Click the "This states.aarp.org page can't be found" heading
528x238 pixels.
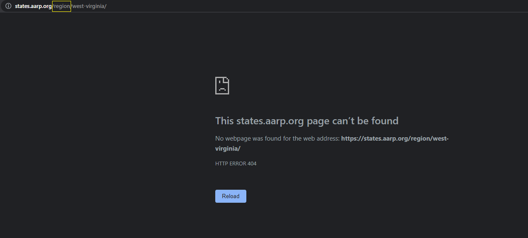[x=307, y=121]
